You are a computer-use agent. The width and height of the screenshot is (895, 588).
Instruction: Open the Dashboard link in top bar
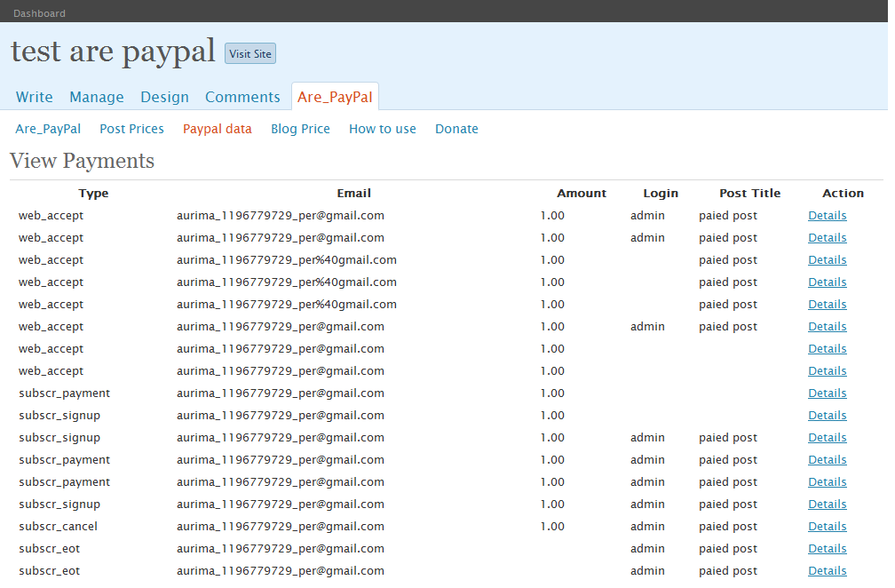point(39,13)
